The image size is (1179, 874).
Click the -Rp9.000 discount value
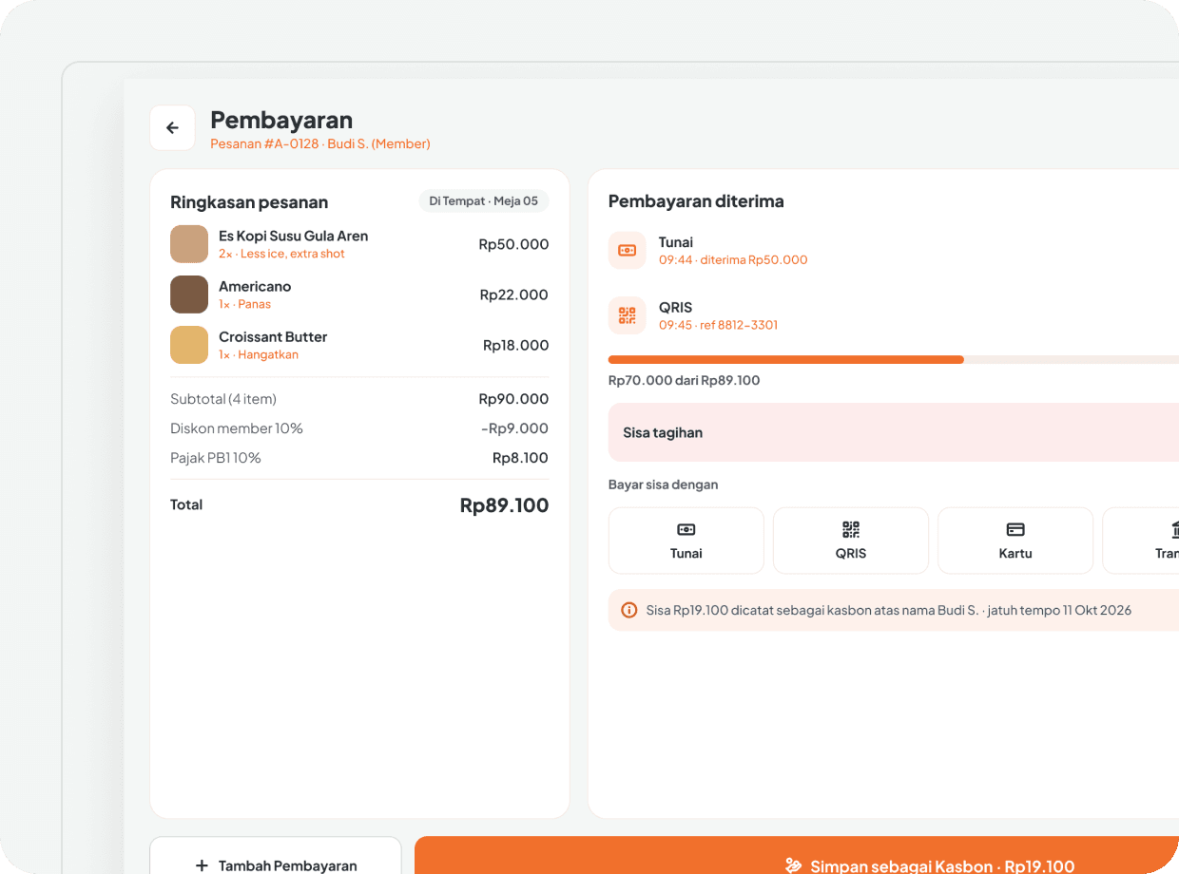coord(514,428)
